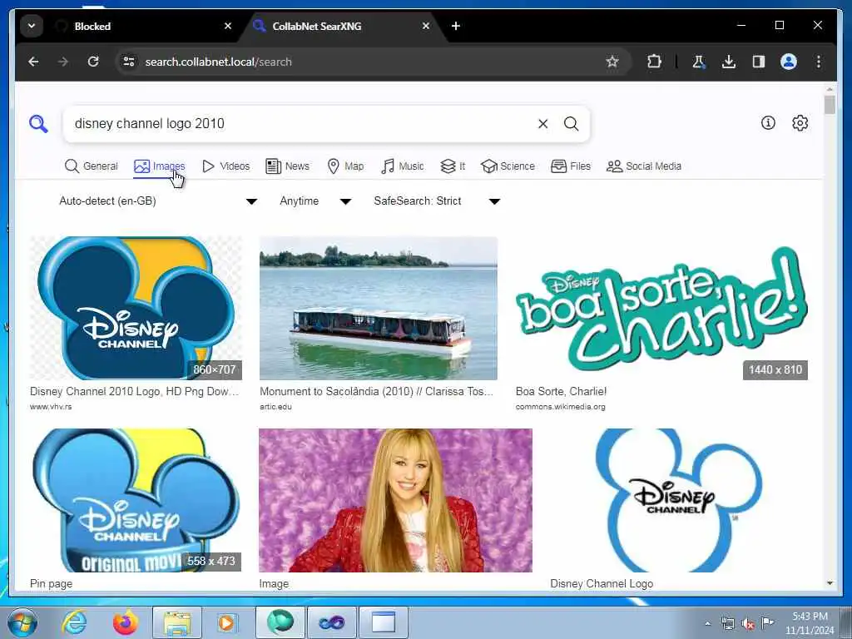Open the preferences gear icon
Viewport: 852px width, 639px height.
click(x=800, y=123)
